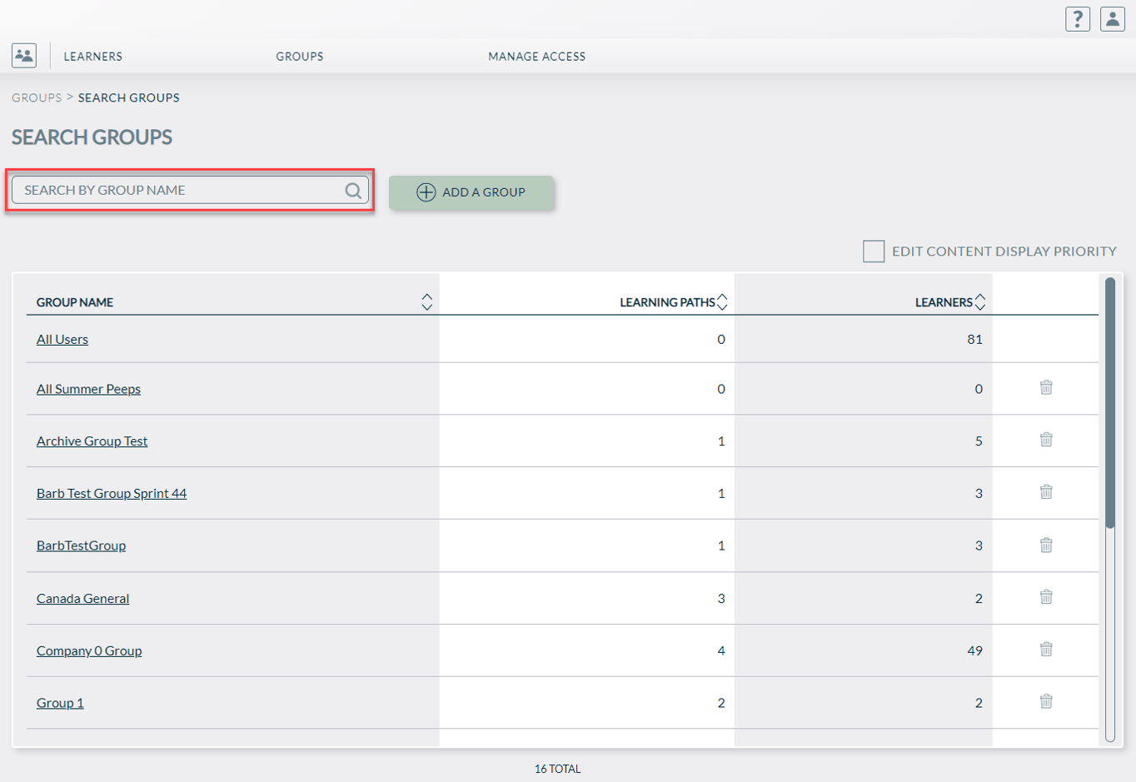Open the Barb Test Group Sprint 44 link
The height and width of the screenshot is (782, 1136).
point(112,493)
